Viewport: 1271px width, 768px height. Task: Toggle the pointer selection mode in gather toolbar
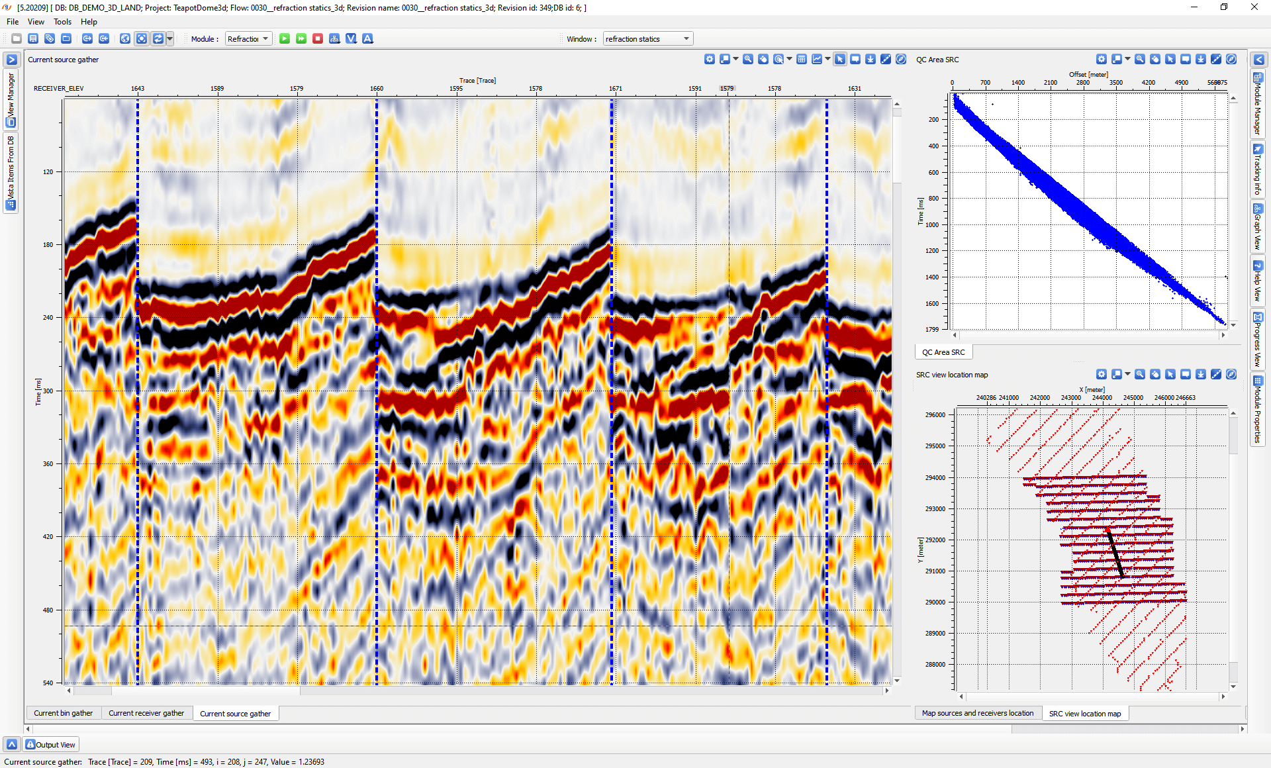(x=840, y=60)
